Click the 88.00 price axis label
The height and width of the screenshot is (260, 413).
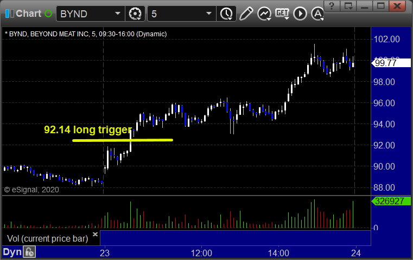384,188
